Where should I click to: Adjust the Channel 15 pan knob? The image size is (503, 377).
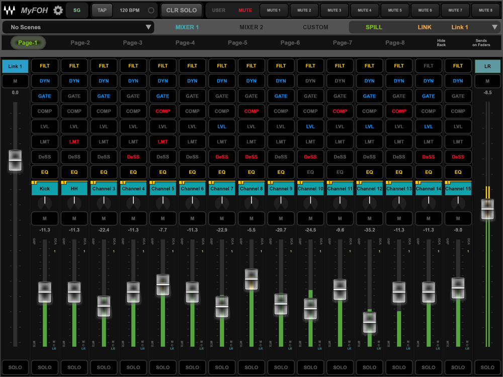click(458, 202)
